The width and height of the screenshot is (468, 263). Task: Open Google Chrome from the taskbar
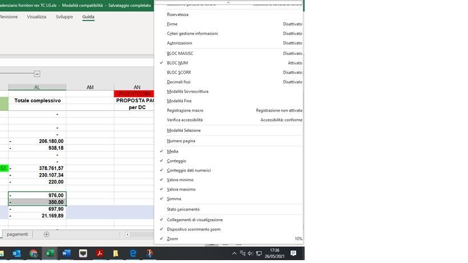[33, 253]
